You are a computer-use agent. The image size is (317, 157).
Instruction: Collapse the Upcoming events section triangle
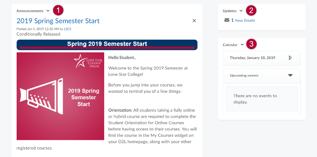(x=290, y=75)
